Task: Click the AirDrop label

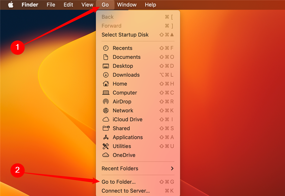Action: point(122,102)
